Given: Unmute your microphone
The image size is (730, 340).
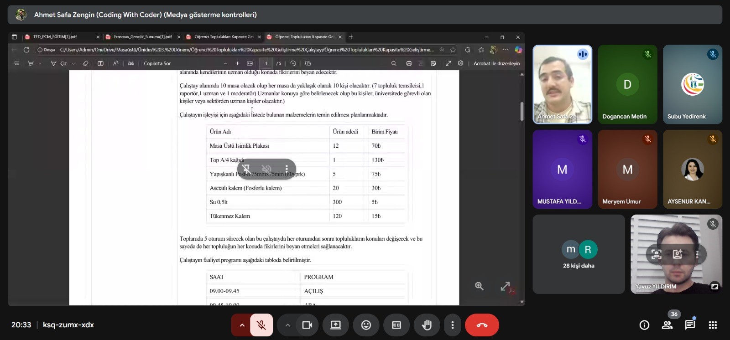Looking at the screenshot, I should [261, 325].
